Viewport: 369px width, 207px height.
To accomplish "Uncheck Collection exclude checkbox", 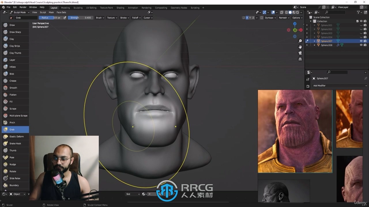I will pyautogui.click(x=357, y=21).
